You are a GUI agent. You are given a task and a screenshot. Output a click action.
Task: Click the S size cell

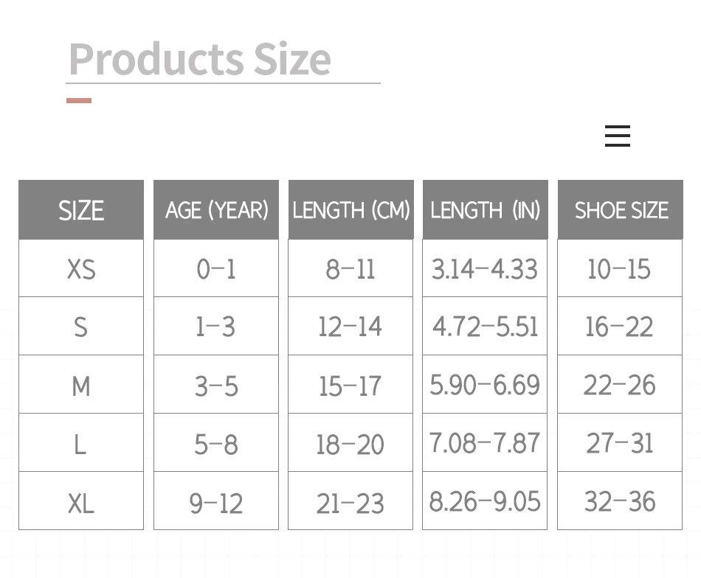(81, 327)
